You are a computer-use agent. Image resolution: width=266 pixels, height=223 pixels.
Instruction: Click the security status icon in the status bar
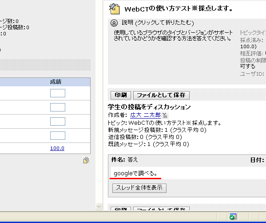click(233, 216)
